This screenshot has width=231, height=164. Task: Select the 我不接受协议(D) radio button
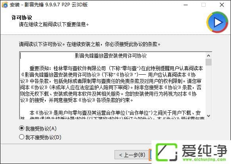[21, 137]
